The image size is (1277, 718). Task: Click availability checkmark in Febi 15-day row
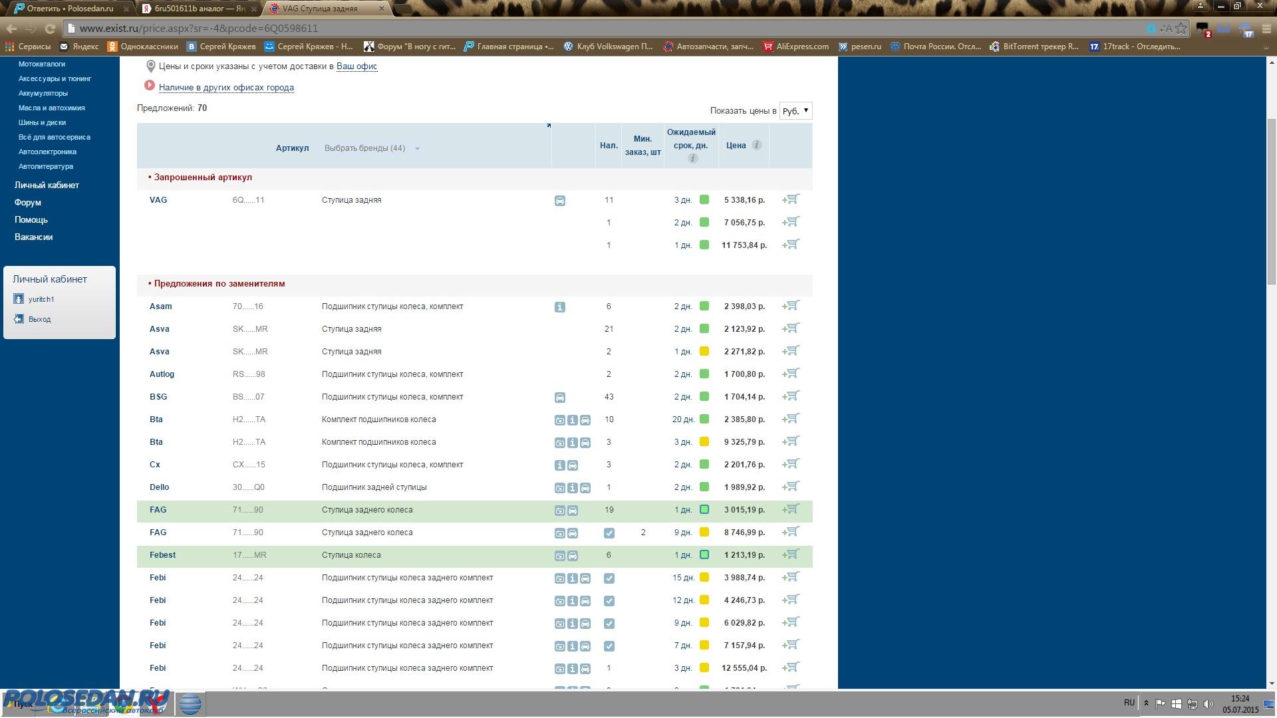[609, 578]
